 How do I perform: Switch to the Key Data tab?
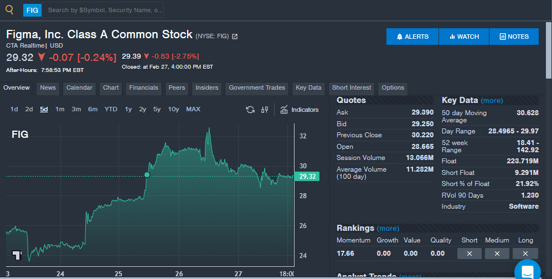[x=308, y=88]
